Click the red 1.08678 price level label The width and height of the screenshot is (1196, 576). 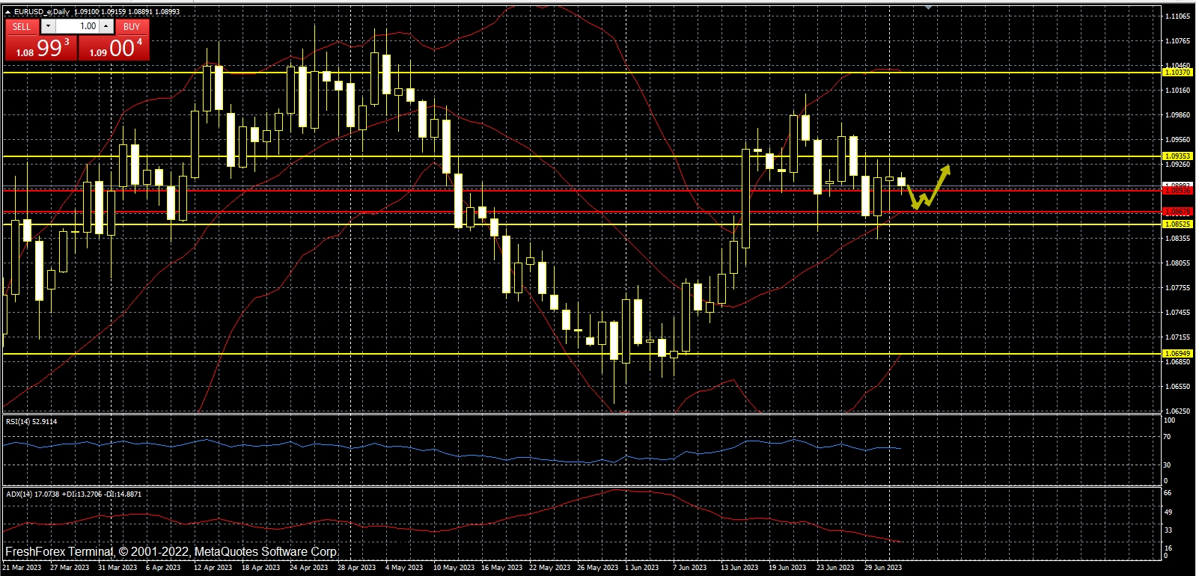coord(1177,212)
